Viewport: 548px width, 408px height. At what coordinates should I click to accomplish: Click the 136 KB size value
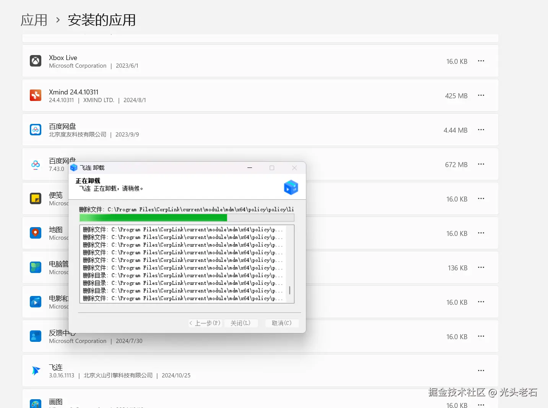pyautogui.click(x=458, y=268)
